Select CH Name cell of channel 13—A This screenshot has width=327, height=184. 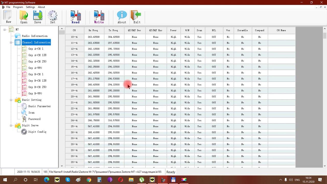pyautogui.click(x=282, y=55)
